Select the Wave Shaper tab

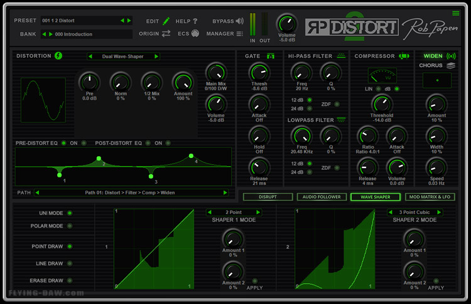click(x=376, y=197)
